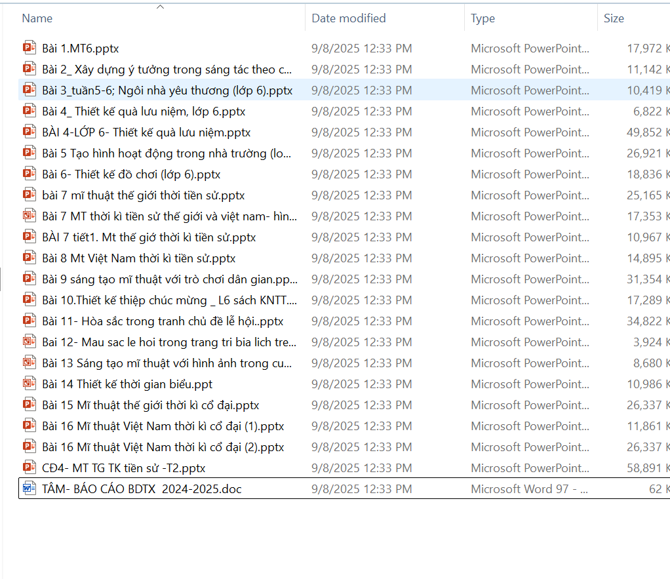Screen dimensions: 670x579
Task: Click the file icon for Bài 6- Thiết kế đồ chơi
Action: point(29,174)
